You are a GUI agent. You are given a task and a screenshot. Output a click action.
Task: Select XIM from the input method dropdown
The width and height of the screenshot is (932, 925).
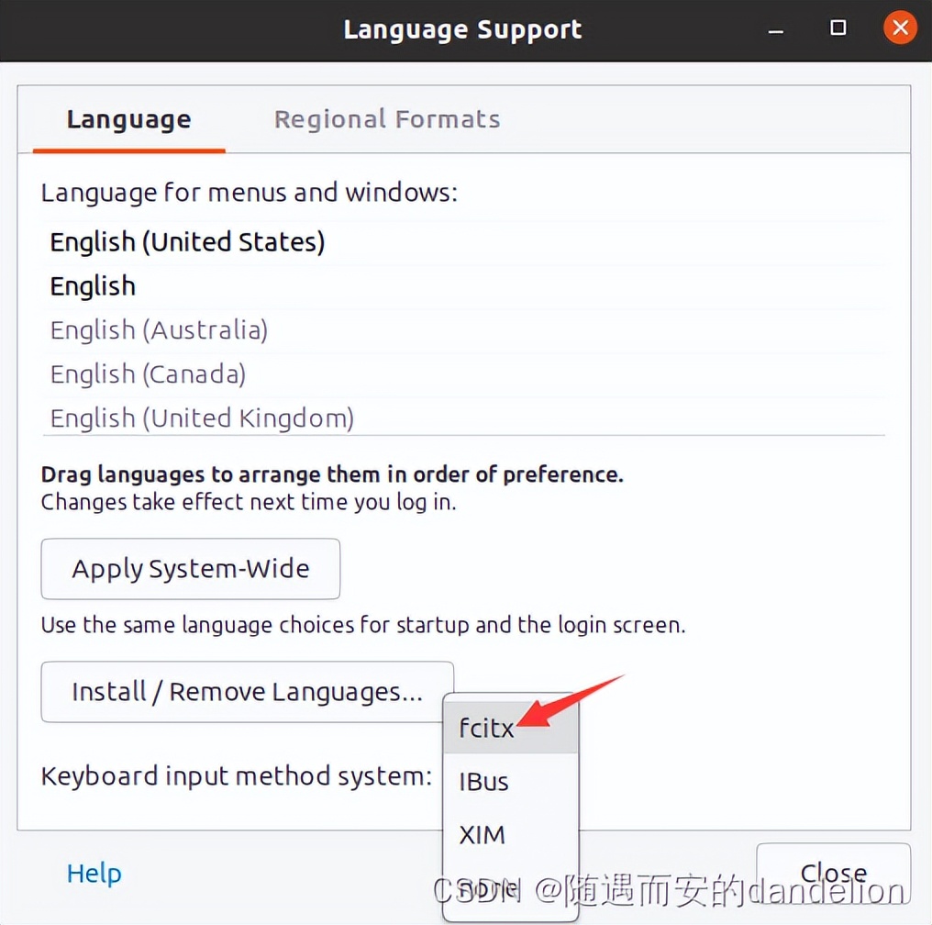click(482, 834)
